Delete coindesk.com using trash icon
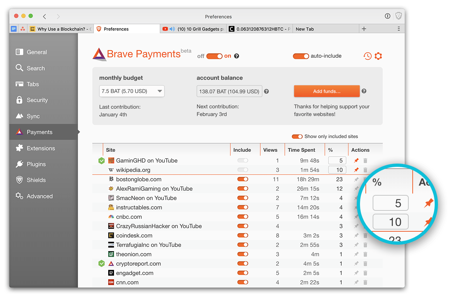 pyautogui.click(x=365, y=235)
